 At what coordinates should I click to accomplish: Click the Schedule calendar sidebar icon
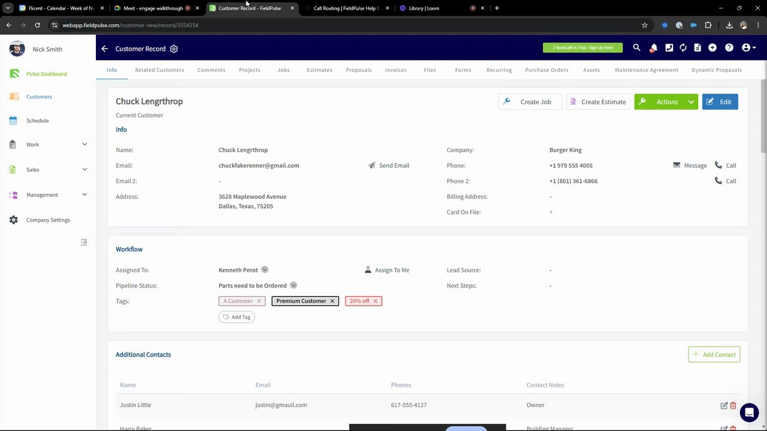click(x=13, y=120)
